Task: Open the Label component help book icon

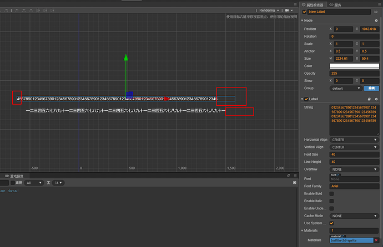Action: point(369,99)
